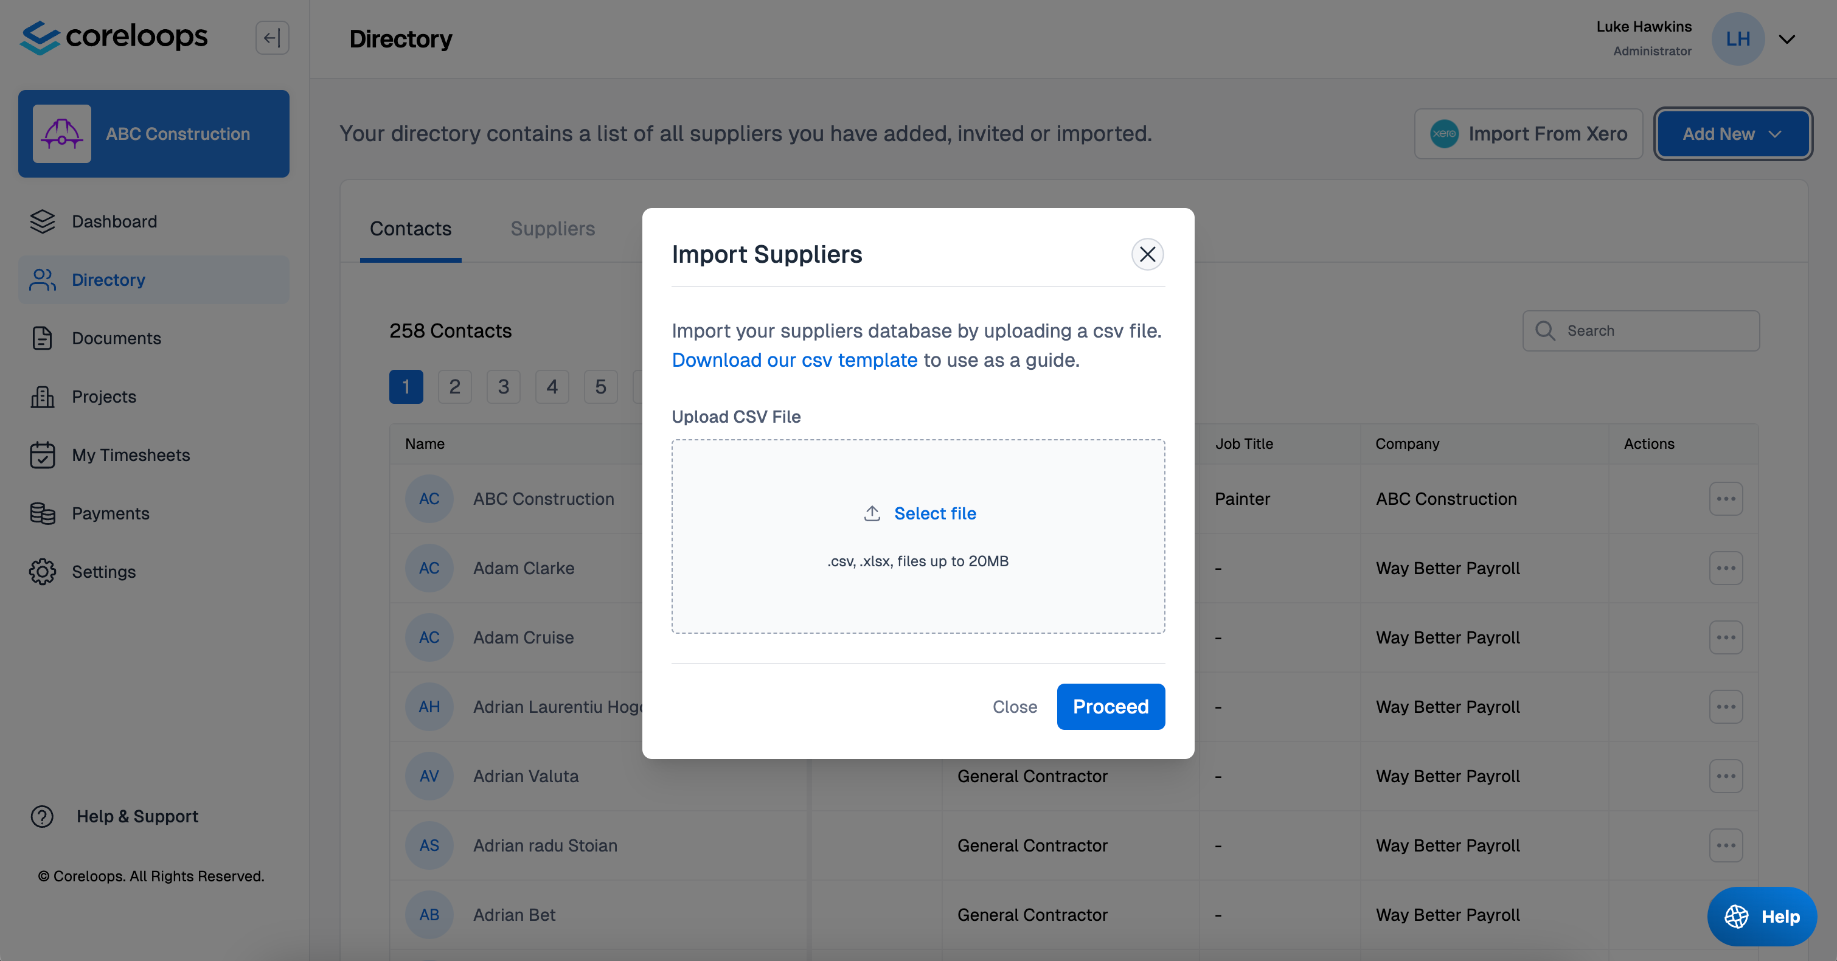Click the My Timesheets calendar icon
The height and width of the screenshot is (961, 1837).
pos(42,456)
